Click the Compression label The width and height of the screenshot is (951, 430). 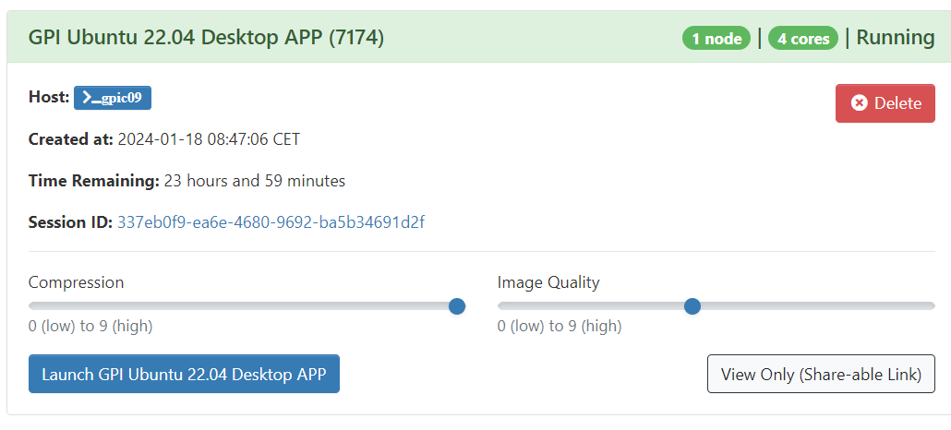coord(76,282)
